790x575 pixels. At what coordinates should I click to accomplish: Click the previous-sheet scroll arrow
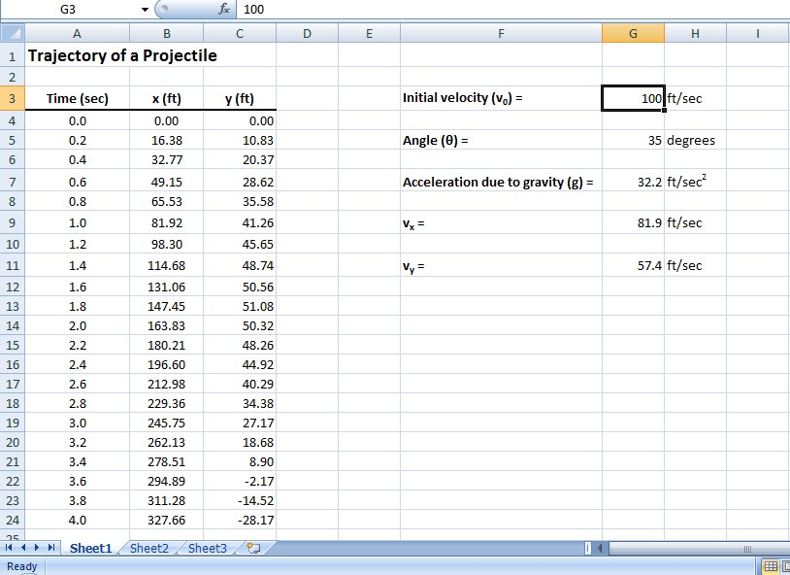[23, 548]
